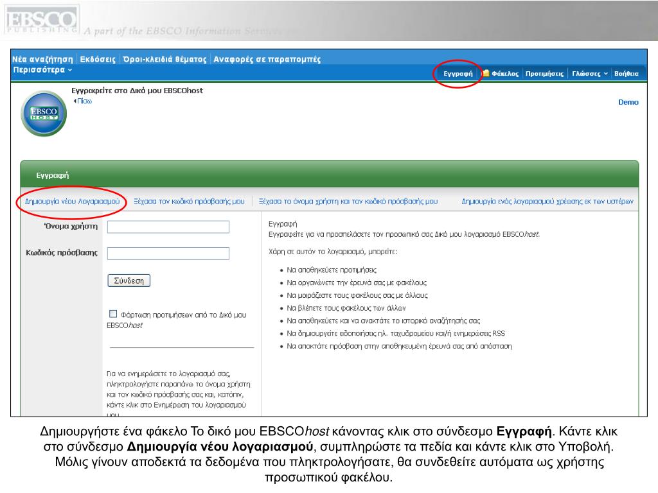This screenshot has height=493, width=658.
Task: Open the Εκδόσεις menu item
Action: click(98, 59)
